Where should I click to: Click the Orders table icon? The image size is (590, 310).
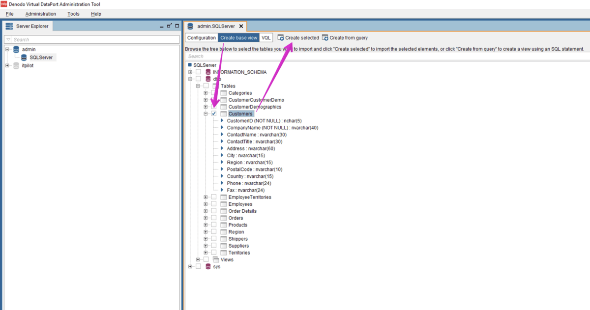[224, 218]
